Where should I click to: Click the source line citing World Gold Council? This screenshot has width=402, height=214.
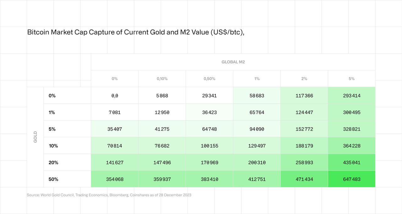tap(109, 195)
